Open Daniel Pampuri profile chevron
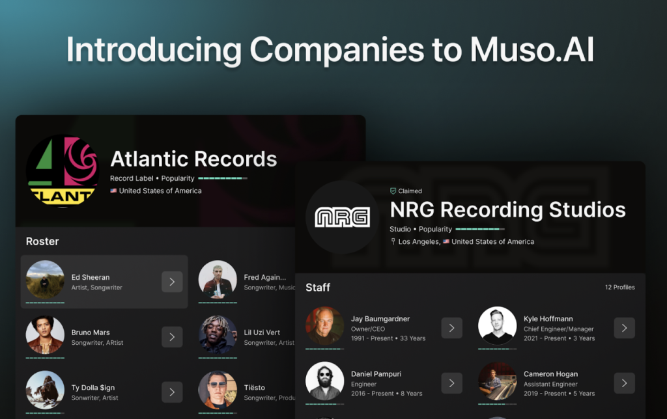 (x=452, y=383)
